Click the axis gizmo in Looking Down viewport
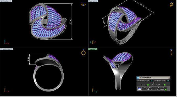Viewport: 177px width, 97px height. pos(6,42)
